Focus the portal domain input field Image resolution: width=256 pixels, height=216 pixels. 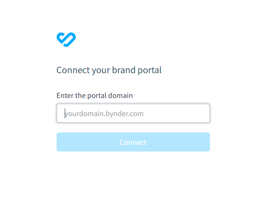click(x=133, y=113)
